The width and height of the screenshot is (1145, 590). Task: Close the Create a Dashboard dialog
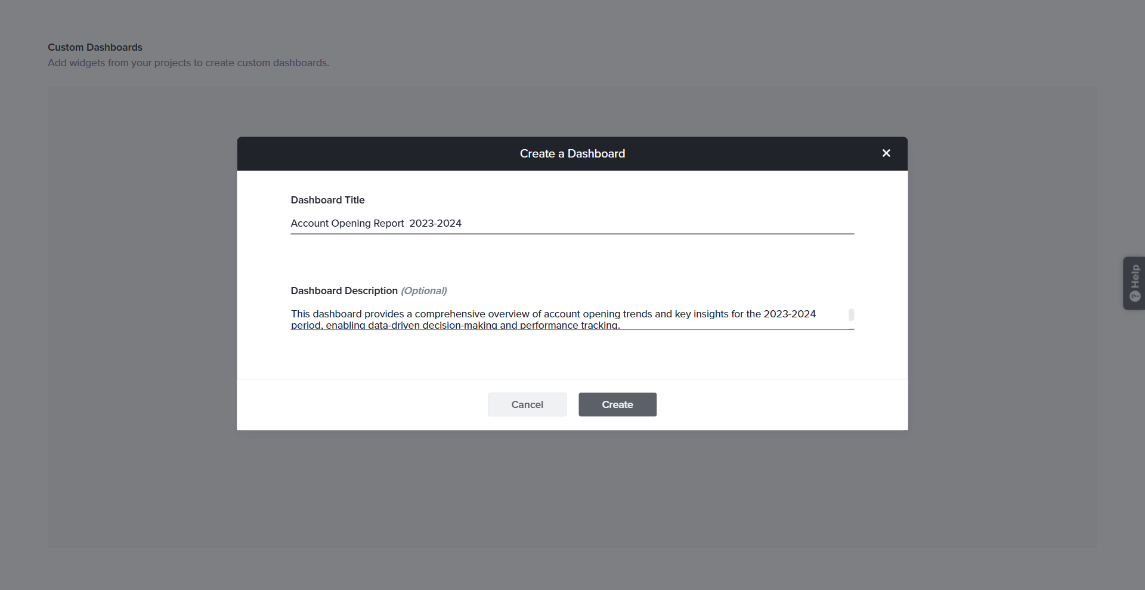pyautogui.click(x=886, y=153)
